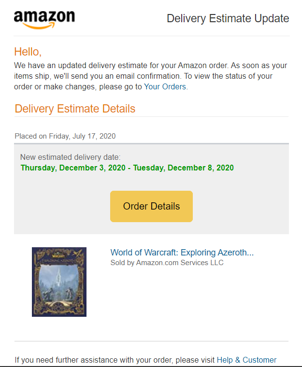The height and width of the screenshot is (367, 302).
Task: Open the World of Warcraft: Exploring Azeroth link
Action: (x=182, y=253)
